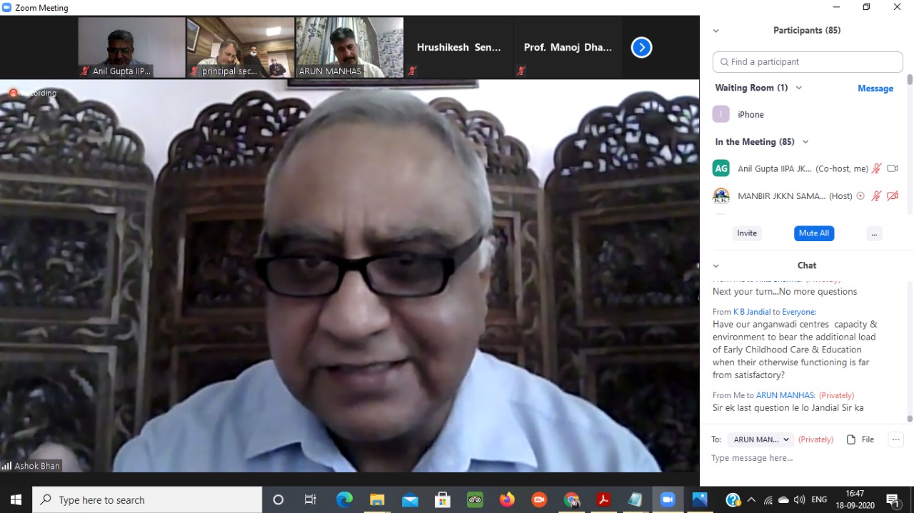Collapse the In the Meeting section
The width and height of the screenshot is (914, 513).
pyautogui.click(x=805, y=142)
